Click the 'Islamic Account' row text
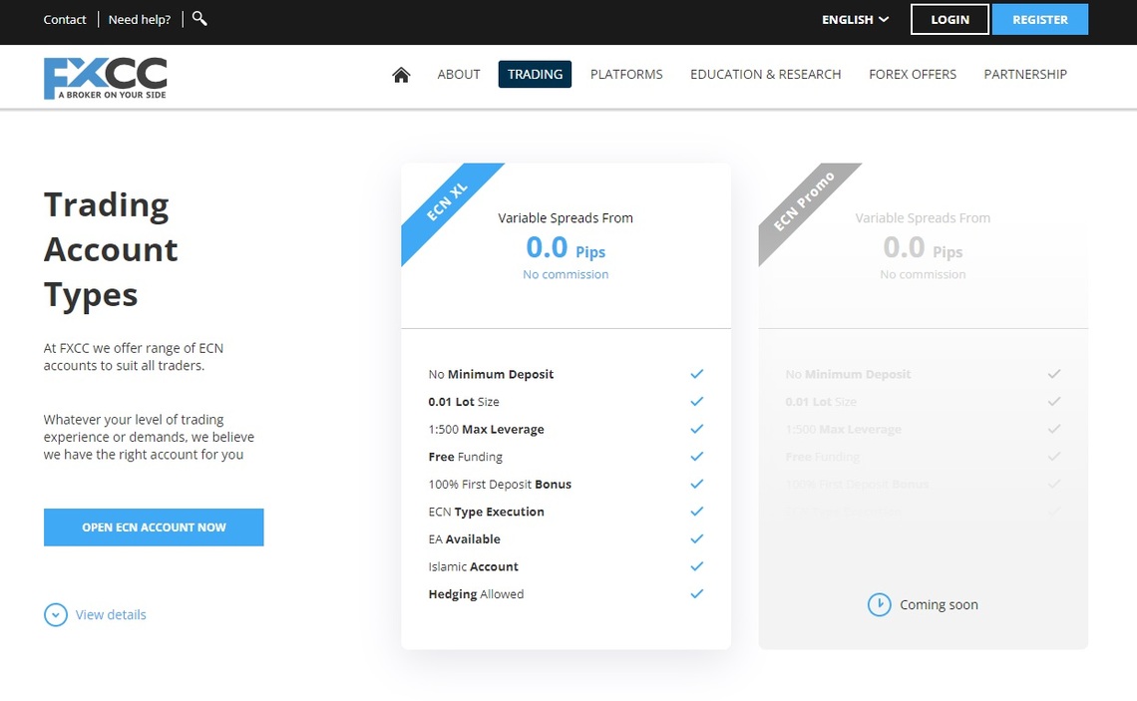This screenshot has height=701, width=1137. click(474, 567)
